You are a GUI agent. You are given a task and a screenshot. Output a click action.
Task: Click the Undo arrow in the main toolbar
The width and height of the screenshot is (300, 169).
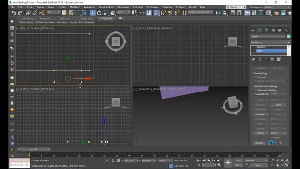(x=14, y=13)
